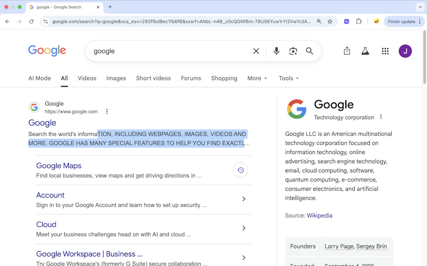Open the main Google result title link
The width and height of the screenshot is (427, 266).
click(42, 123)
